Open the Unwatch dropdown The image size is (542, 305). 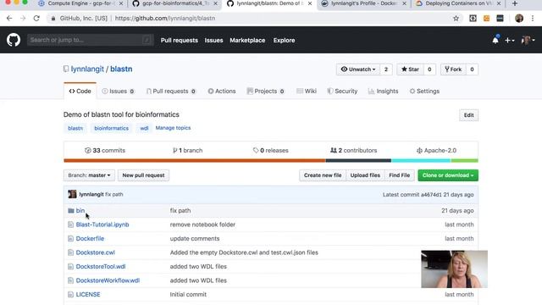tap(358, 69)
